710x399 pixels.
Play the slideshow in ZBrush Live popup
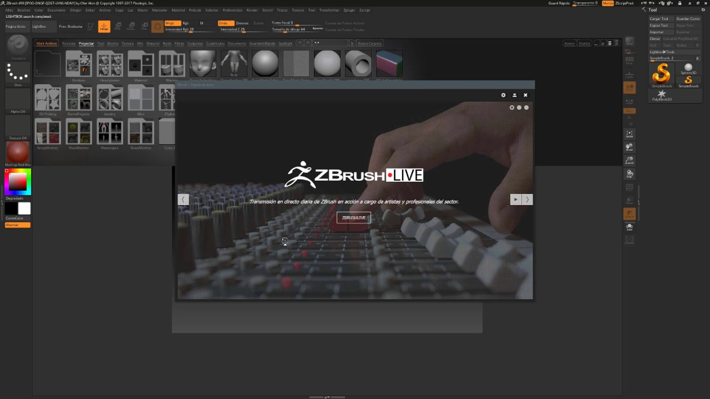point(516,199)
